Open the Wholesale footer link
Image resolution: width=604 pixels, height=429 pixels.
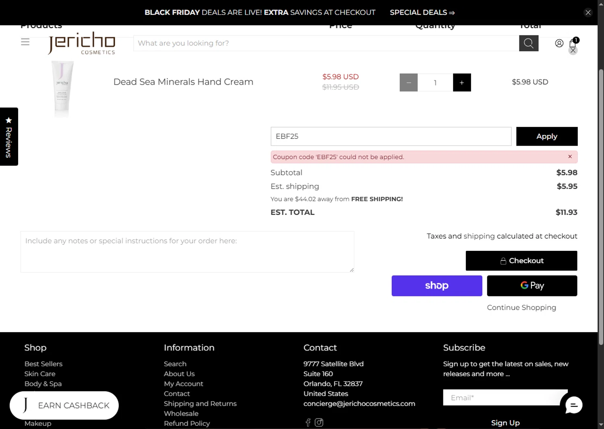pyautogui.click(x=181, y=413)
